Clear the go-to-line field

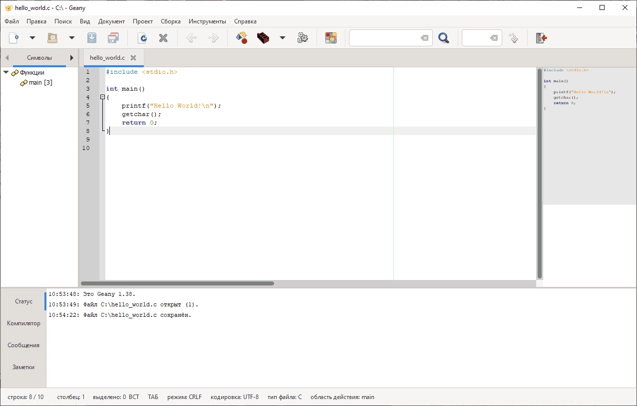pos(494,38)
